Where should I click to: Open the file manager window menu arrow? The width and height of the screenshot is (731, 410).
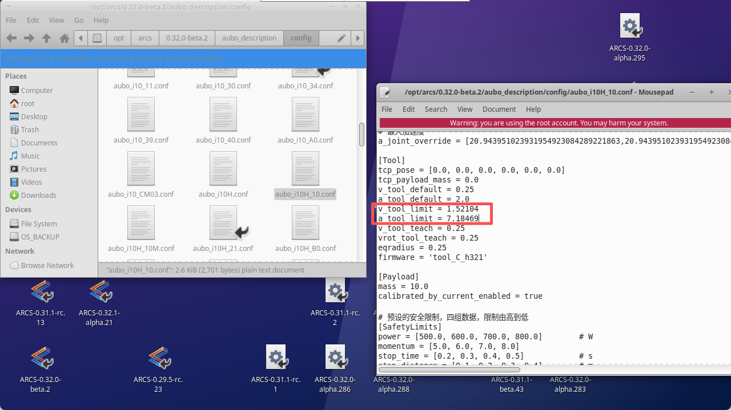click(x=8, y=7)
